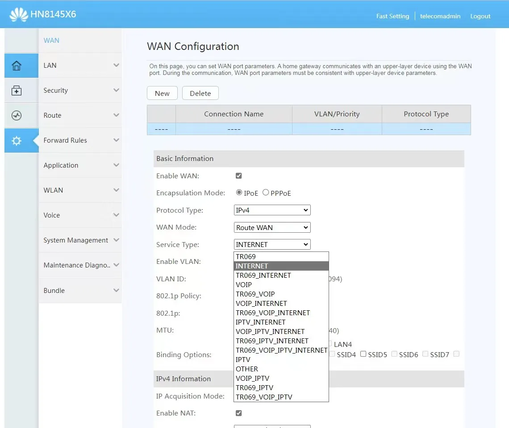Check the SSID5 binding option
Screen dimensions: 509x428
click(x=363, y=354)
